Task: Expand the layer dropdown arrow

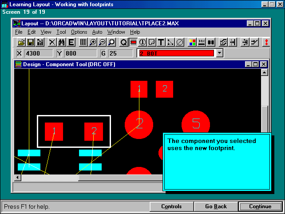Action: (x=220, y=53)
